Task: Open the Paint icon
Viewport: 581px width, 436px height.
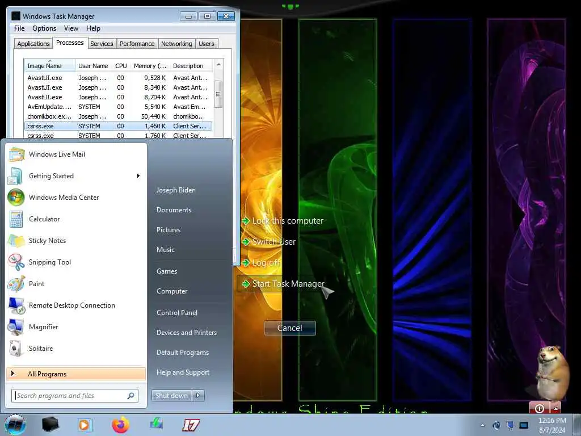Action: [16, 284]
